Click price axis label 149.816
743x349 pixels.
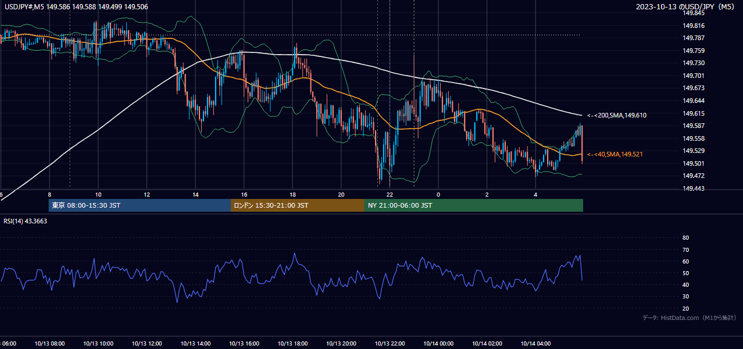[694, 26]
